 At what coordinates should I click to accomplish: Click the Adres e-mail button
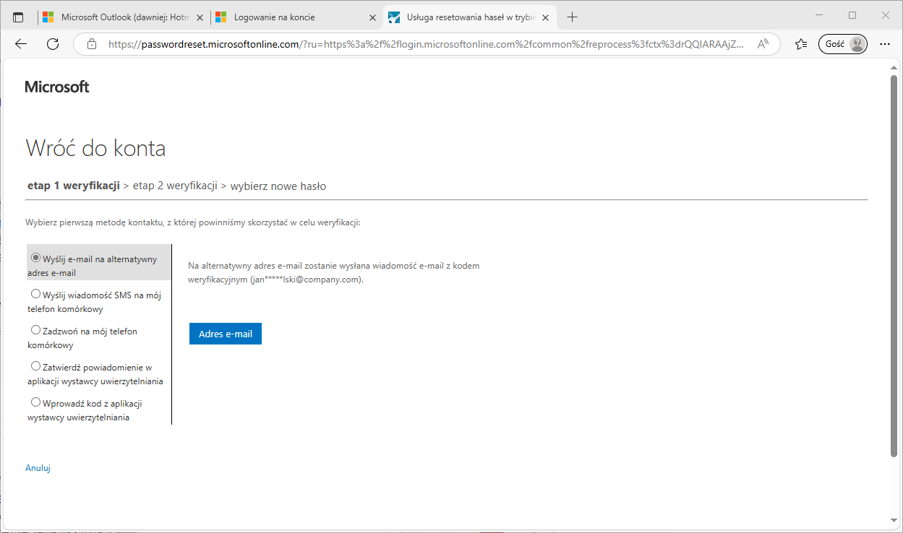tap(226, 334)
